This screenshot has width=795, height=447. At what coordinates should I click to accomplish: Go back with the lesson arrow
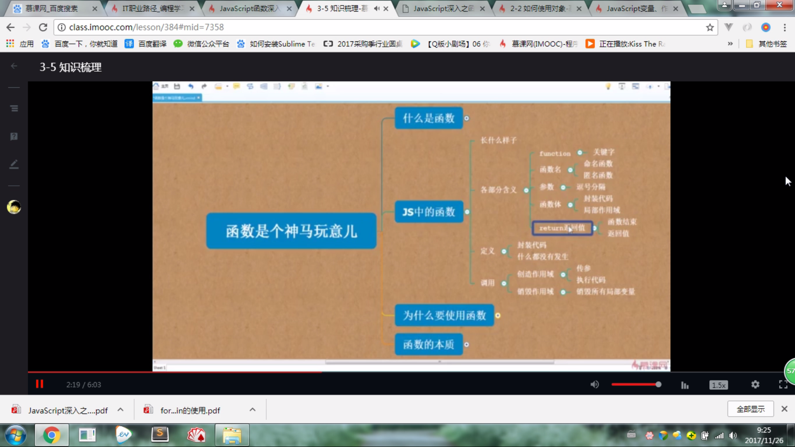(x=14, y=66)
